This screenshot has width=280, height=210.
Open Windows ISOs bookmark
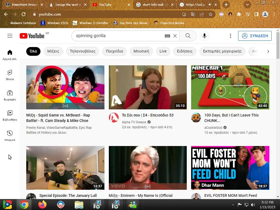point(55,23)
